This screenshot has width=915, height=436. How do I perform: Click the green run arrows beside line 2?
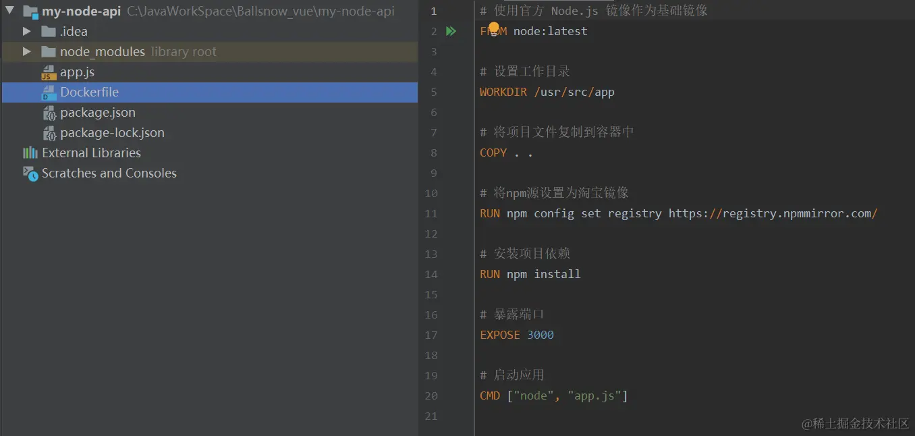451,31
